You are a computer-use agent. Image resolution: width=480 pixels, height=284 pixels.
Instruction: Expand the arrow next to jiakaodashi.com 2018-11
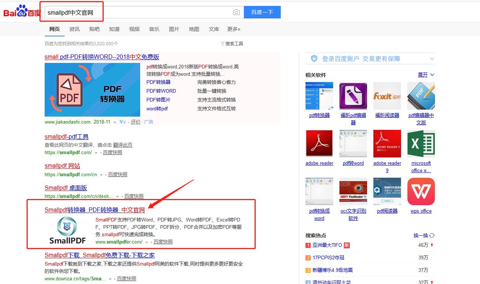pyautogui.click(x=115, y=122)
